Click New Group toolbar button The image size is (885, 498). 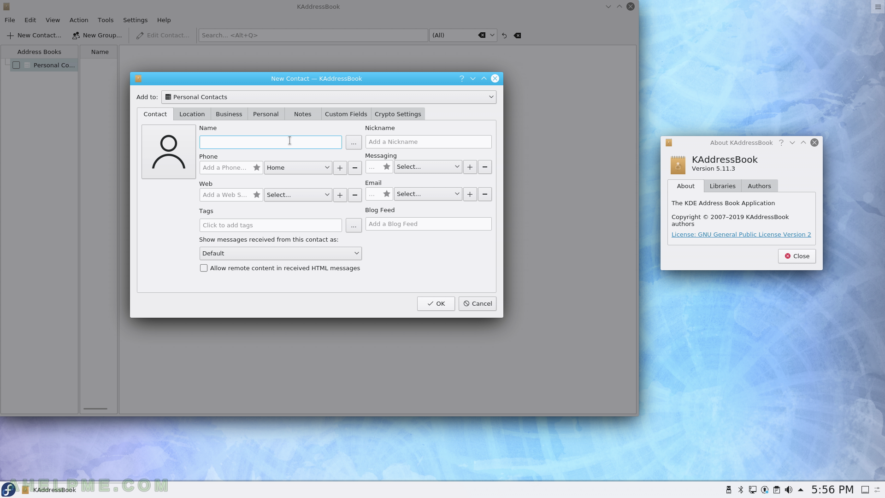click(97, 35)
